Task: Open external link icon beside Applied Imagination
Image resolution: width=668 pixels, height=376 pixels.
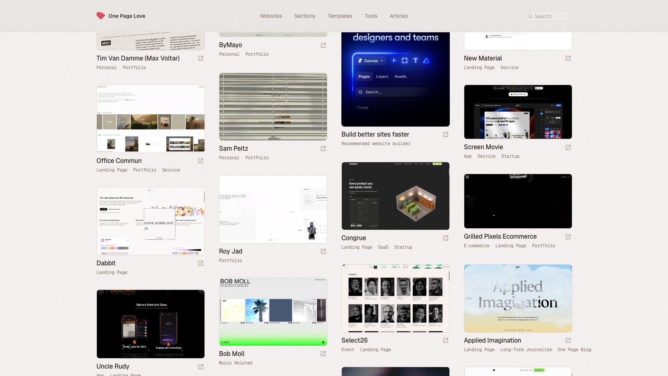Action: [x=568, y=340]
